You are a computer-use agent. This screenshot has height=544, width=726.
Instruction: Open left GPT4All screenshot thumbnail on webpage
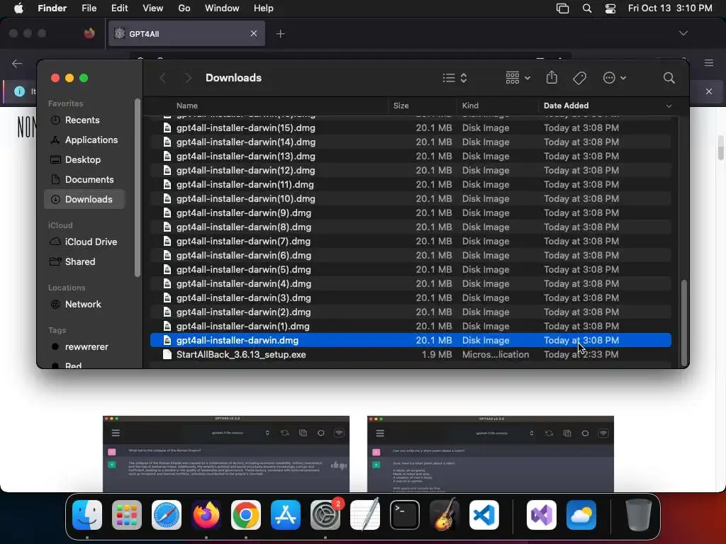pyautogui.click(x=226, y=454)
